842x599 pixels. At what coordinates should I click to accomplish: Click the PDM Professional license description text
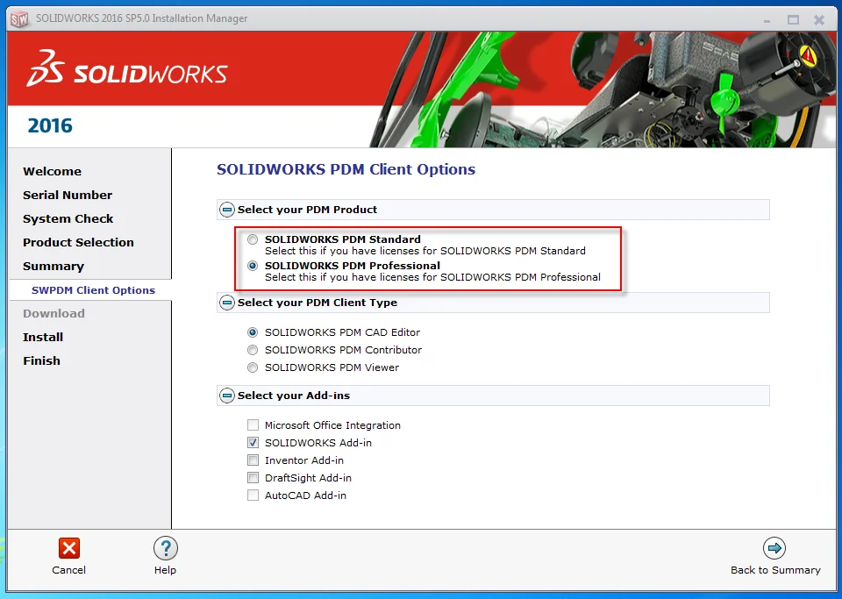tap(432, 277)
